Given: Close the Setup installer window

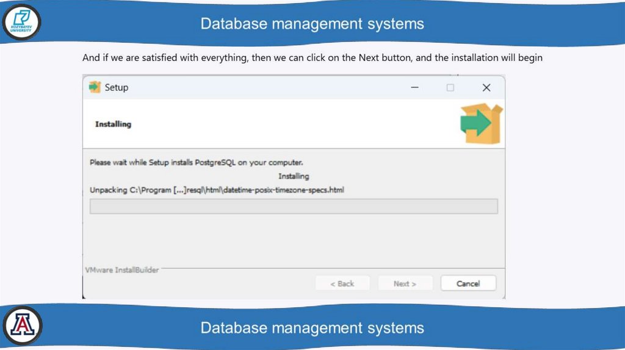Looking at the screenshot, I should tap(486, 88).
